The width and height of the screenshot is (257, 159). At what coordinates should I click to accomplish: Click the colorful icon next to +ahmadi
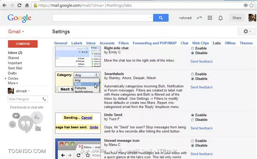pos(199,17)
